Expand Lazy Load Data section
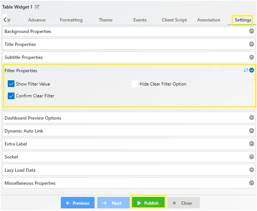The image size is (257, 211). (x=251, y=170)
